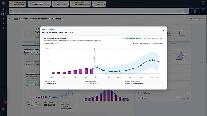The width and height of the screenshot is (207, 116).
Task: Open the dashboard icon in the left sidebar
Action: point(3,9)
